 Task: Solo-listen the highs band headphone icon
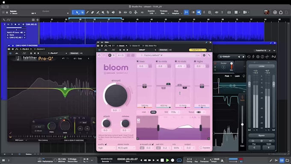pyautogui.click(x=207, y=66)
